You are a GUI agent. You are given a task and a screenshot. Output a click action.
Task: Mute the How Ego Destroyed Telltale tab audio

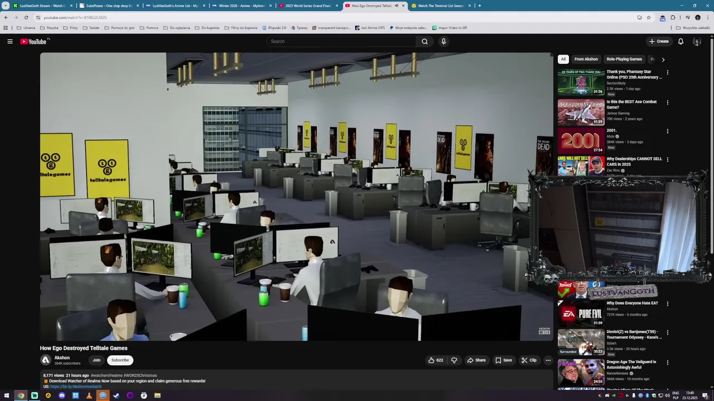(397, 6)
